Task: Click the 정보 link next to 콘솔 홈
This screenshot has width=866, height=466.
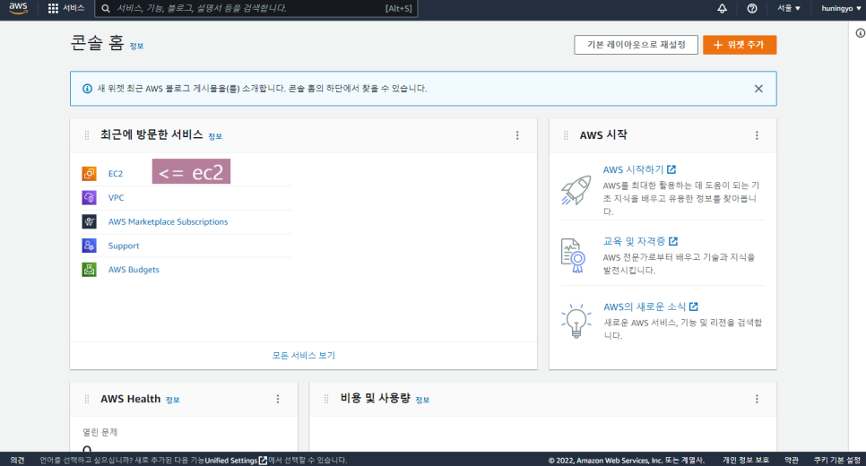Action: tap(136, 46)
